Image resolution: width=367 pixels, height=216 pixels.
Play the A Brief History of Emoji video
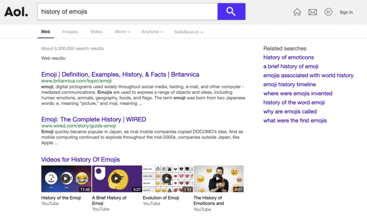117,179
